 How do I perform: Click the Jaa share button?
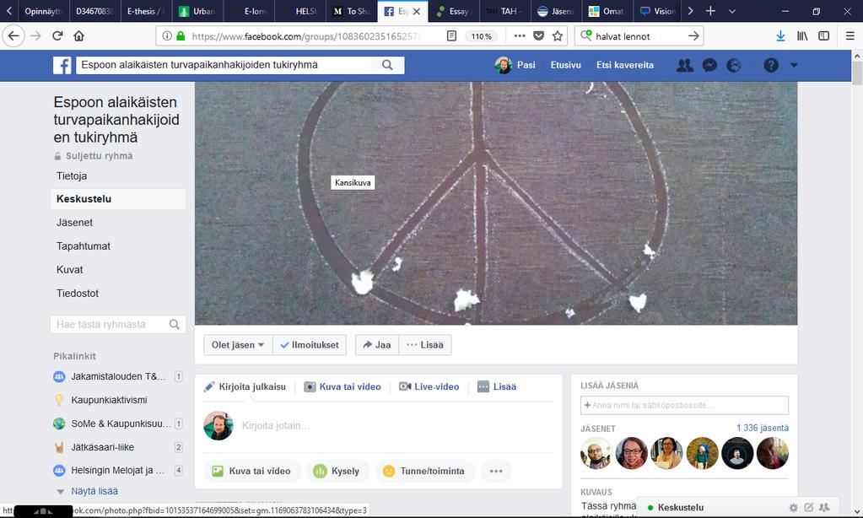377,345
